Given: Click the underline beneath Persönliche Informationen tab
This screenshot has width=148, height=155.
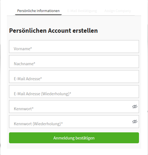Looking at the screenshot, I should 38,15.
